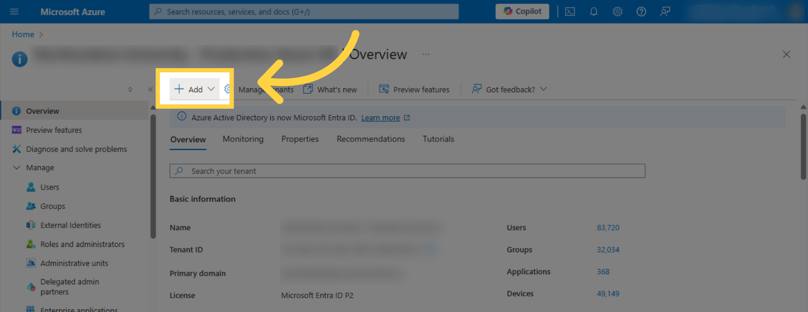Click the main page vertical scrollbar
Viewport: 808px width, 312px height.
point(803,146)
